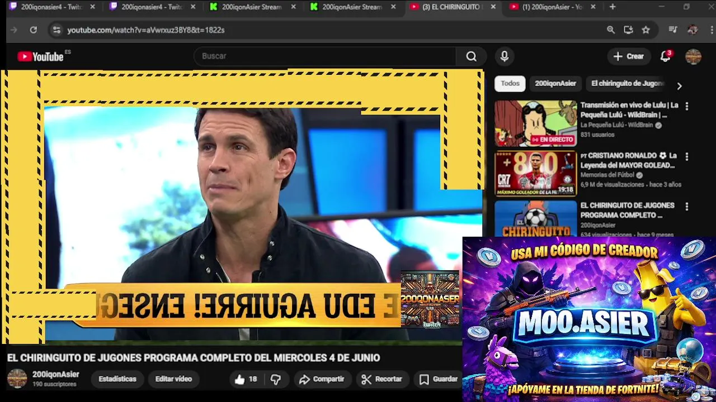
Task: Select the Todos filter chip
Action: [510, 83]
